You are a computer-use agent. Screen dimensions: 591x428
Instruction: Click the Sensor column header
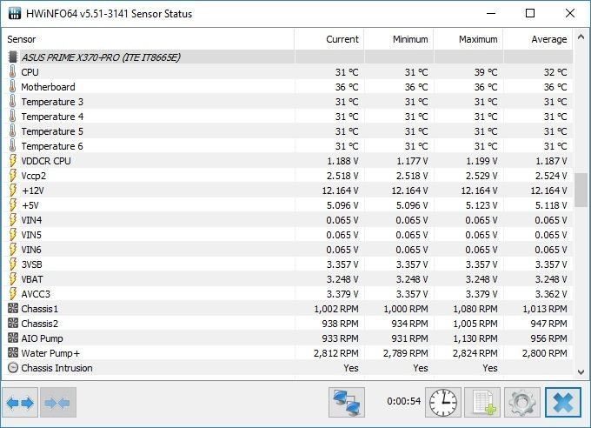148,39
